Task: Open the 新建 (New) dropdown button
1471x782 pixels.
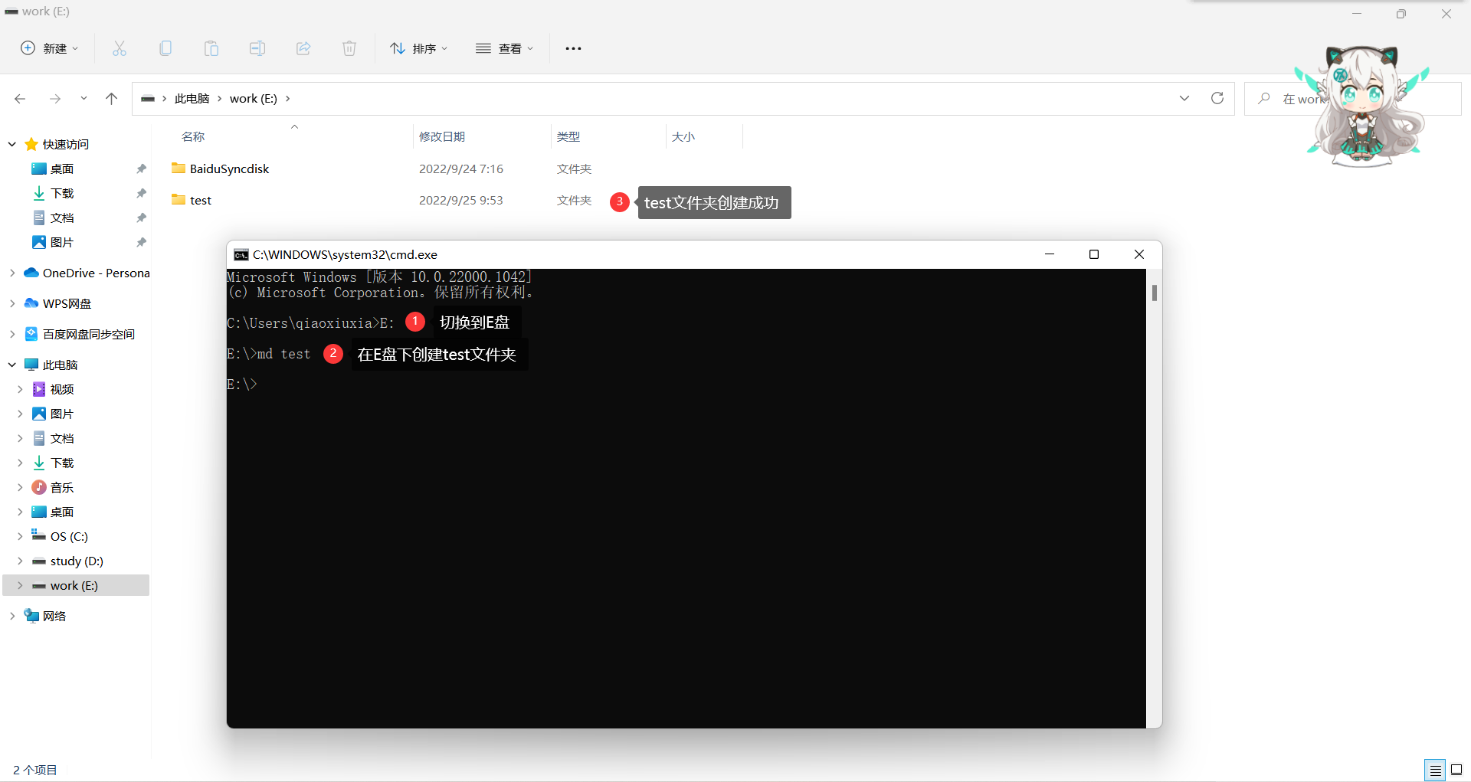Action: pos(49,48)
